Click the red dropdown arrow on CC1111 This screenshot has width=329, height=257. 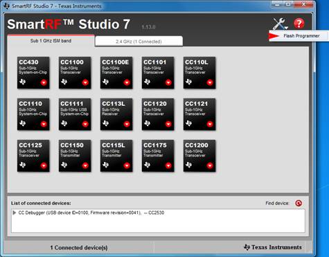(x=85, y=124)
